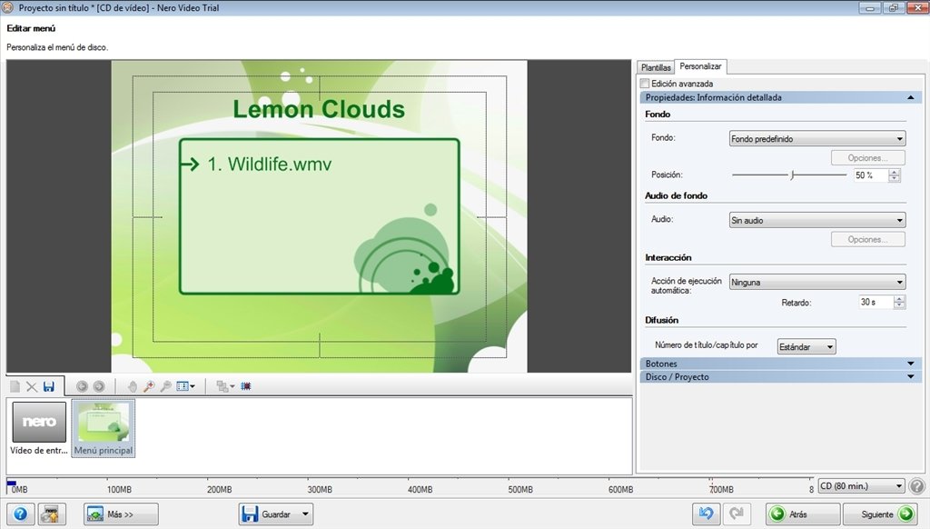Screen dimensions: 930x529
Task: Click the zoom out magnifier
Action: click(165, 386)
